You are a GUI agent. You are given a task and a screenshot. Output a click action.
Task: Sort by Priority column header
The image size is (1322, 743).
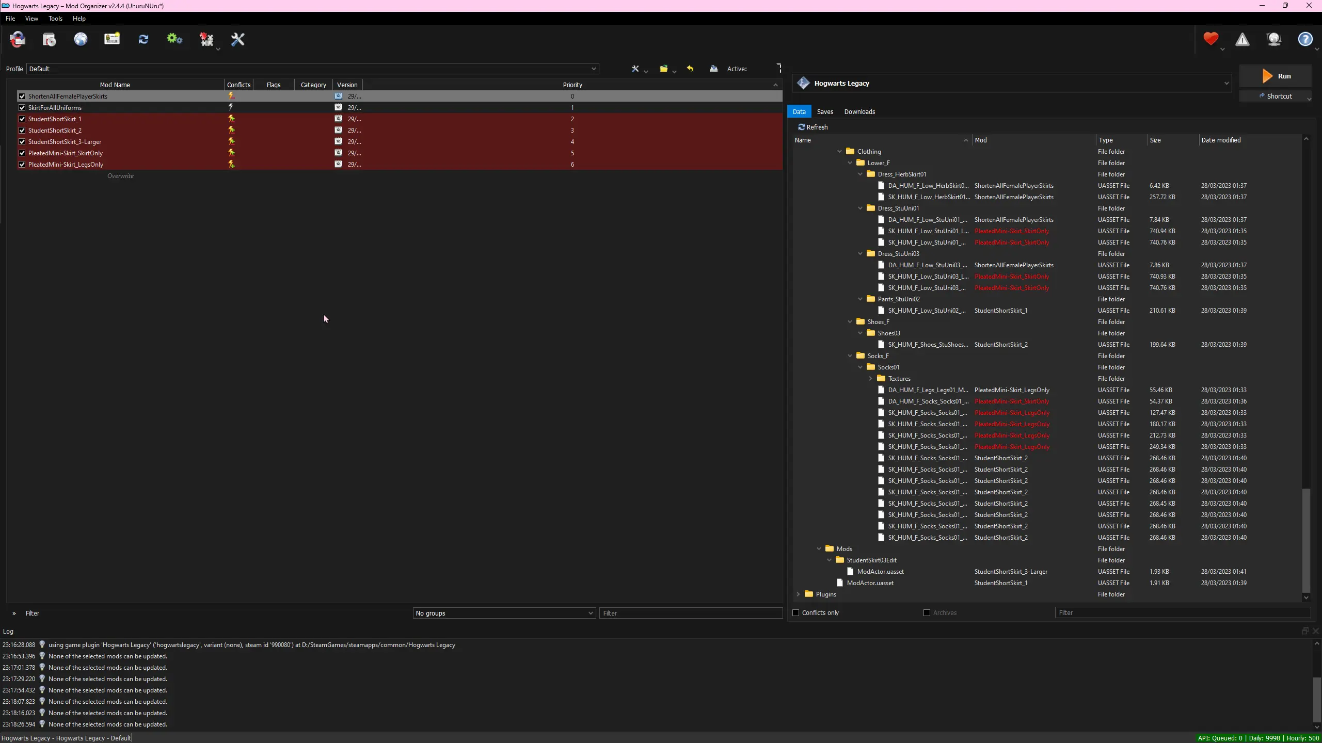point(572,85)
